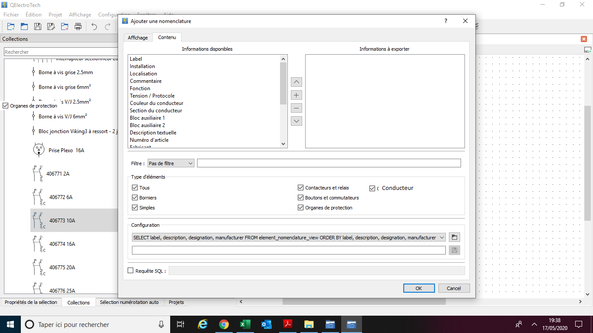Click the available information list scrollbar
The image size is (593, 333).
(283, 83)
